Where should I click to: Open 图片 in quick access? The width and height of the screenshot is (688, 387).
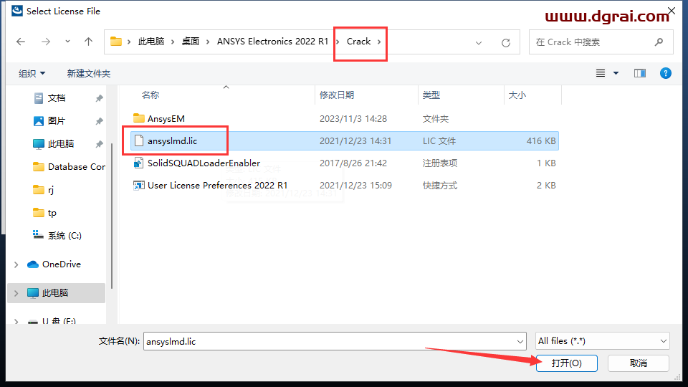pos(56,120)
